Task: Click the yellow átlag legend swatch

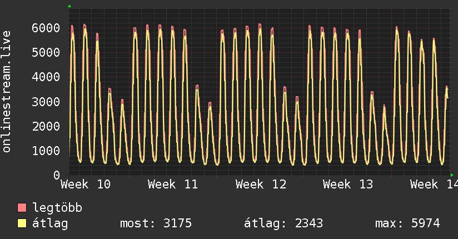Action: point(22,223)
